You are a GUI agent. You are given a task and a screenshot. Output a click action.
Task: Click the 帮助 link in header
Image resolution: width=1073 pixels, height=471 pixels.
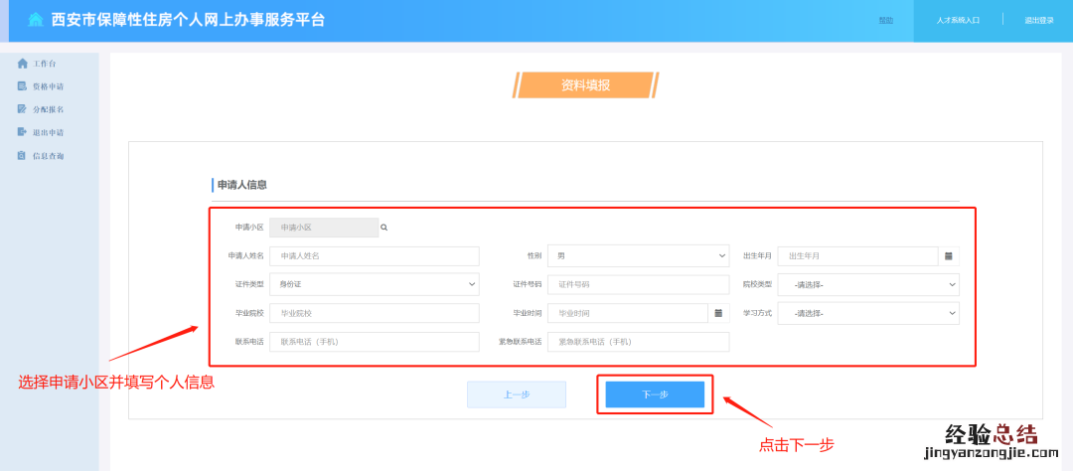[x=885, y=20]
